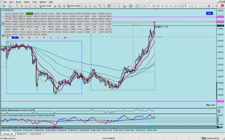225x140 pixels.
Task: Switch to the AUDNZD,M1 chart tab
Action: tap(22, 134)
